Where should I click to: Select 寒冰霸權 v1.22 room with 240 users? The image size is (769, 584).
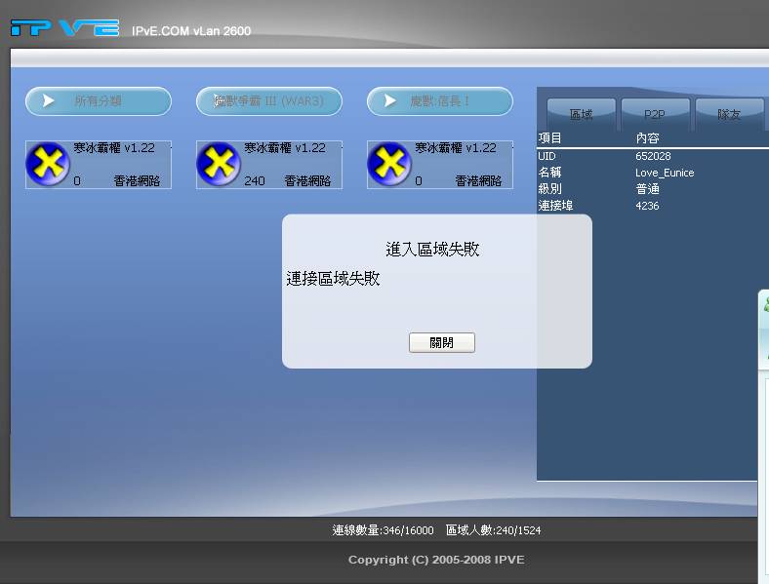coord(268,165)
